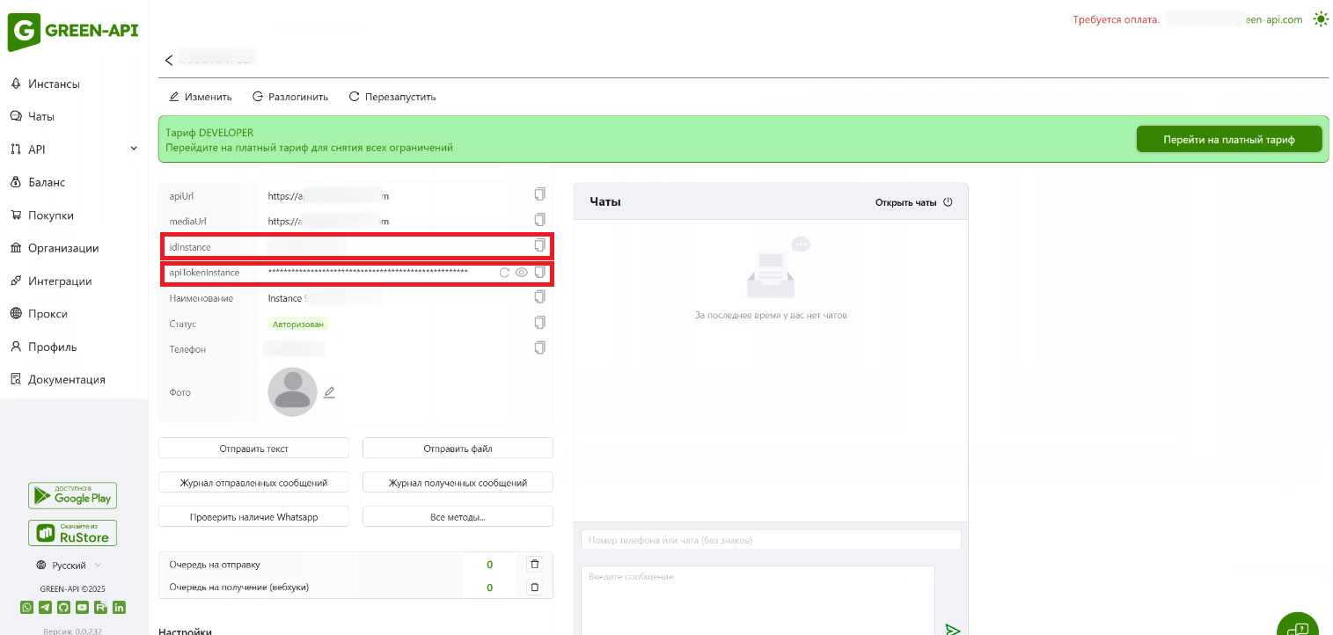Open the Русский language dropdown

tap(69, 566)
